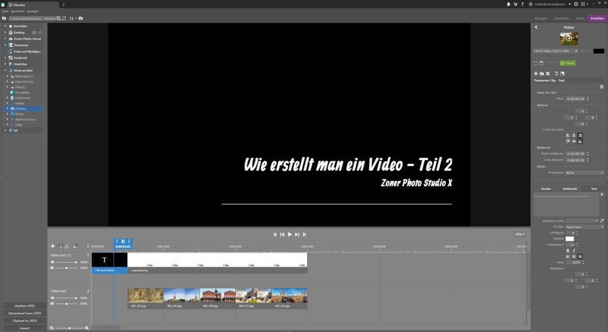Open FullHD 1080p resolution dropdown
The width and height of the screenshot is (608, 332).
556,51
